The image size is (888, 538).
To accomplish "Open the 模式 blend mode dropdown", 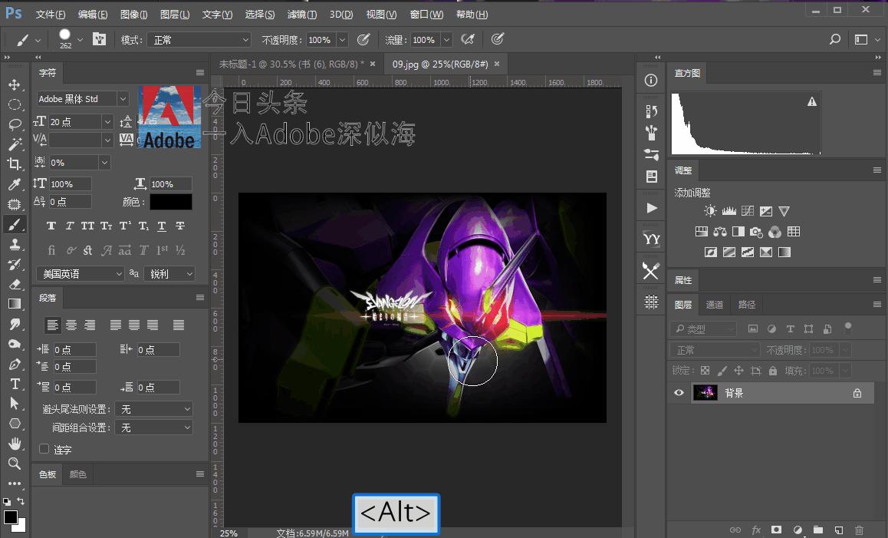I will (x=198, y=39).
